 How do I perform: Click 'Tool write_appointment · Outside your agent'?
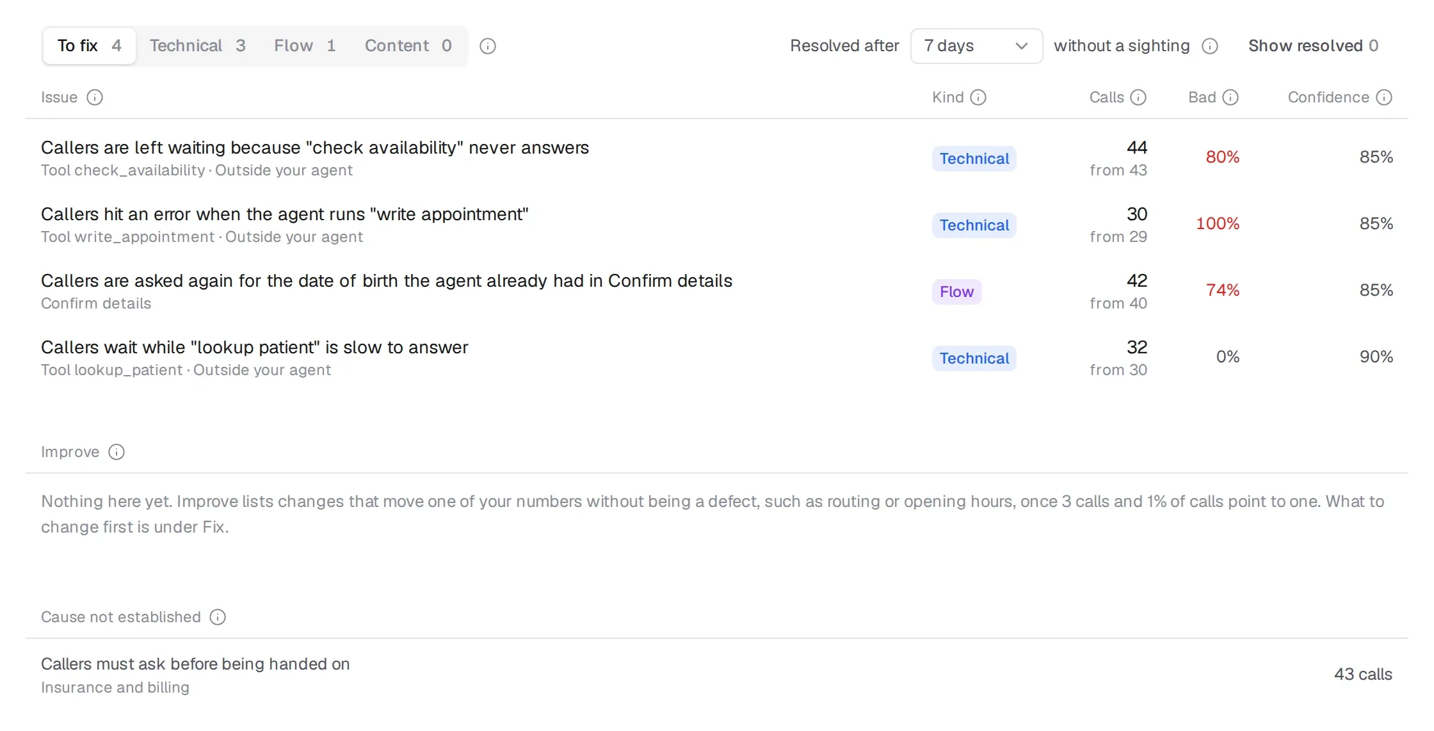[x=202, y=237]
